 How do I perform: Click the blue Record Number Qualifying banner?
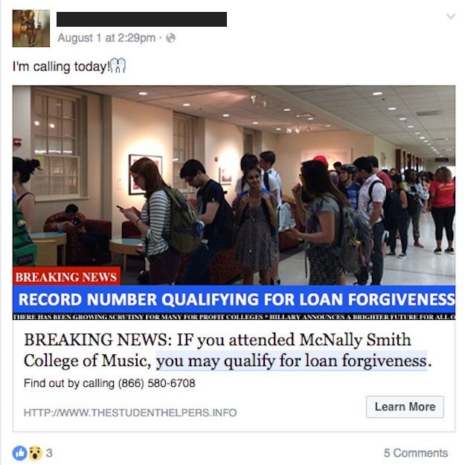[x=234, y=299]
